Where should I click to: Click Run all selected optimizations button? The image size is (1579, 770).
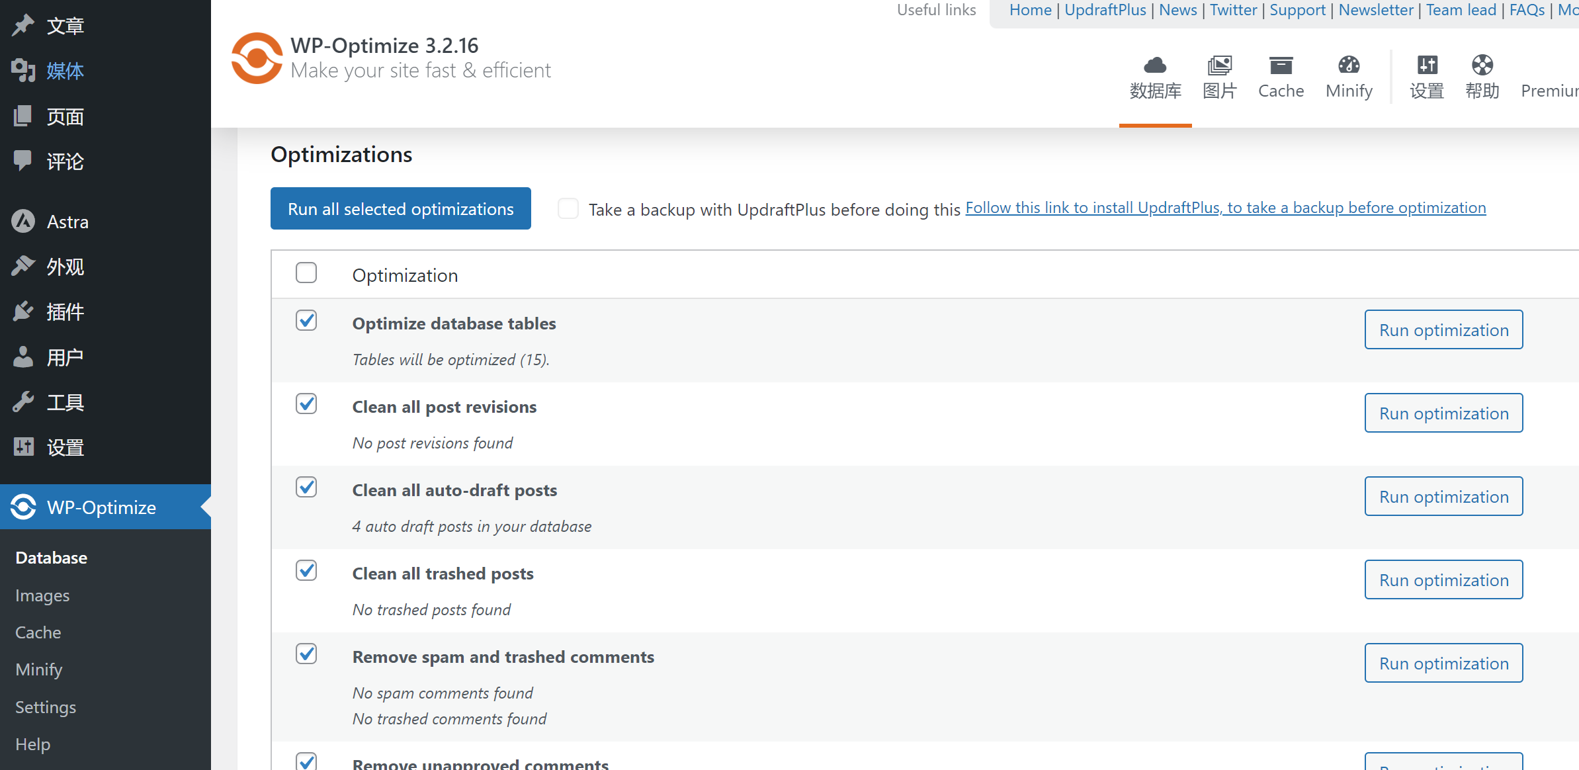(400, 207)
